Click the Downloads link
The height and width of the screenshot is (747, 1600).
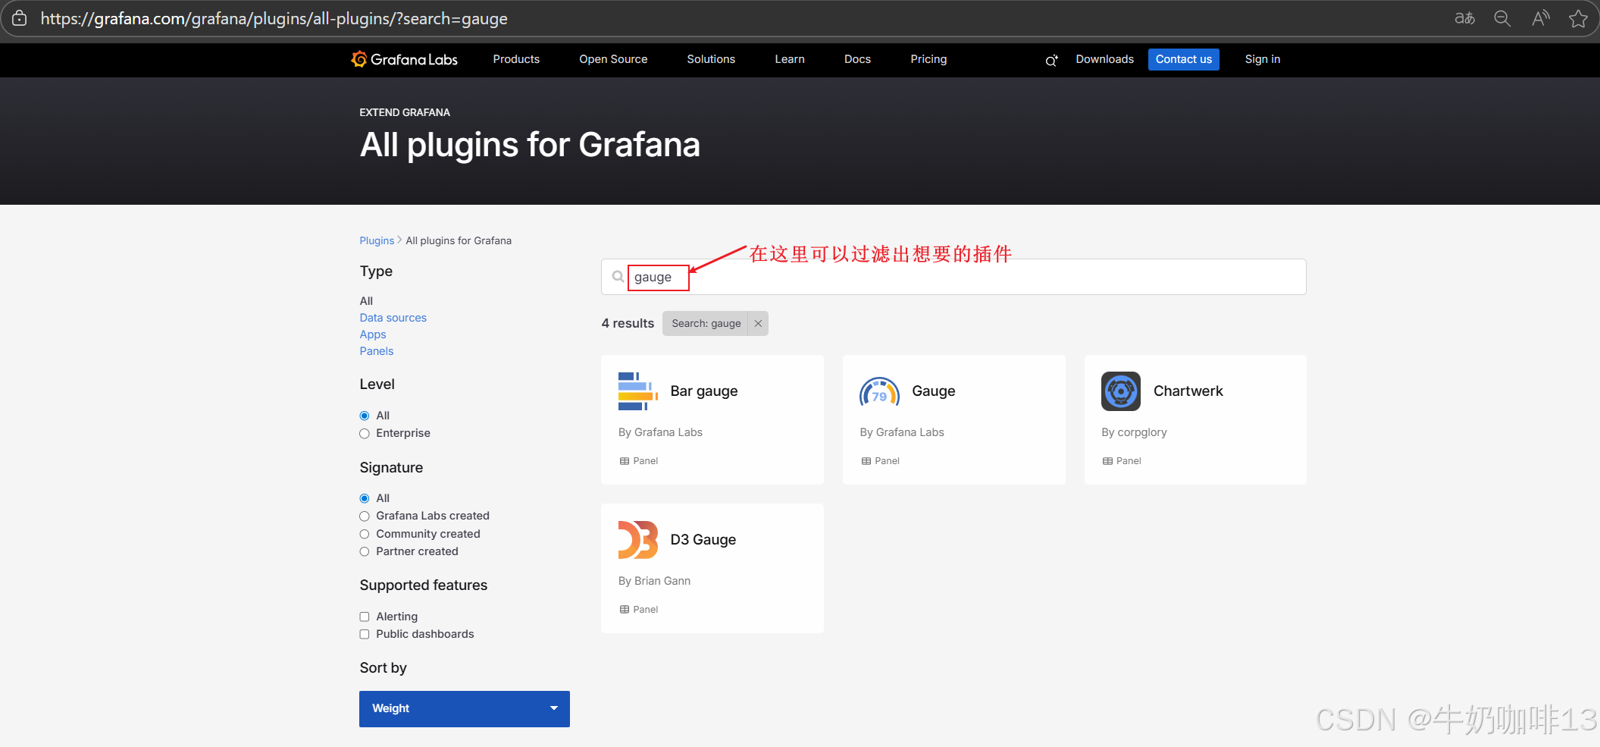(x=1104, y=59)
